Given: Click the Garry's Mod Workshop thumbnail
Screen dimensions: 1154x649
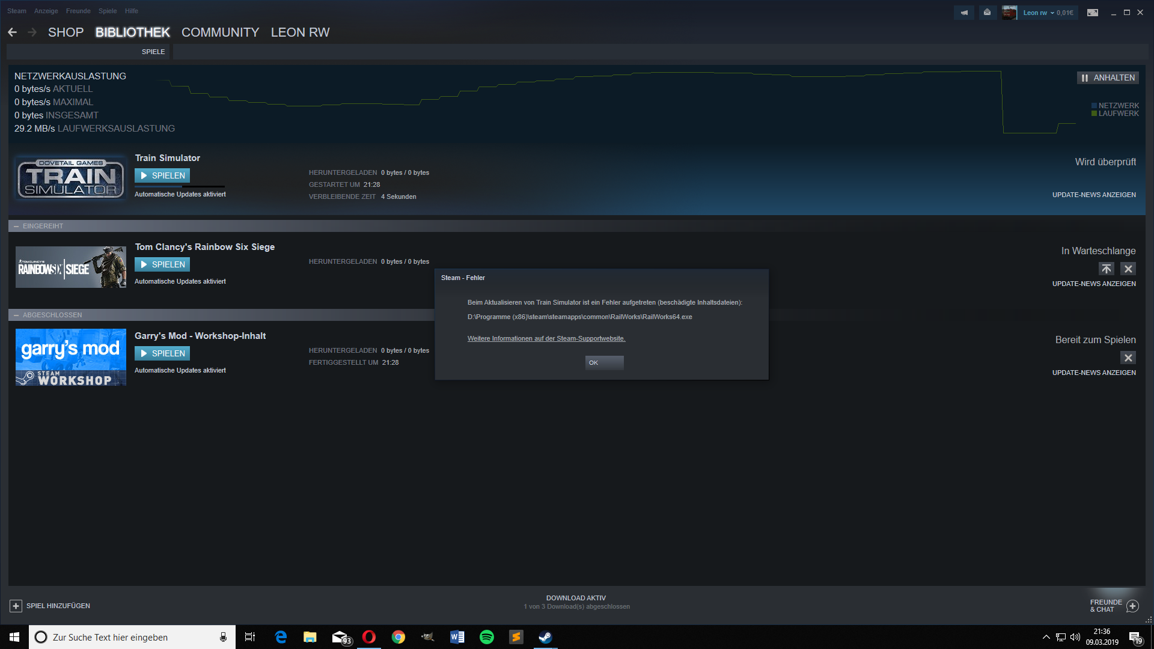Looking at the screenshot, I should (71, 357).
